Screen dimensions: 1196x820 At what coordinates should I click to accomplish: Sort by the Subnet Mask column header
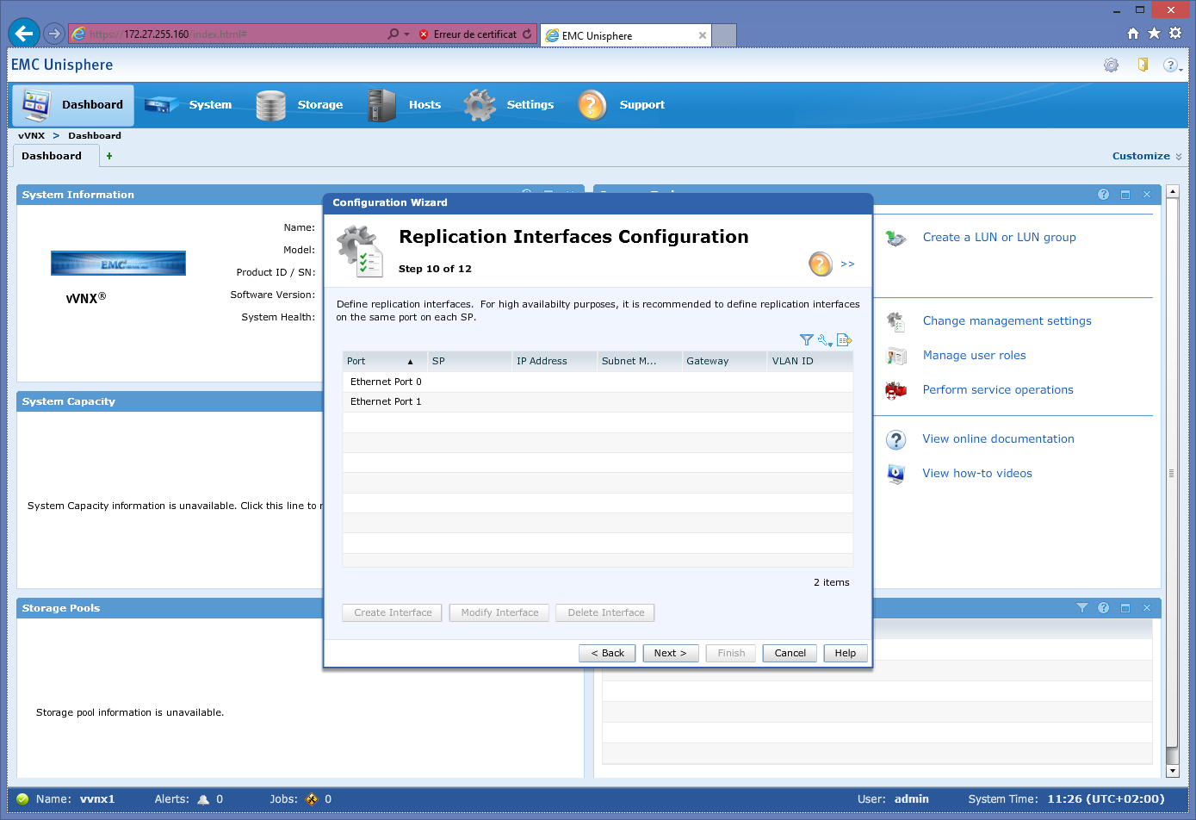click(639, 361)
